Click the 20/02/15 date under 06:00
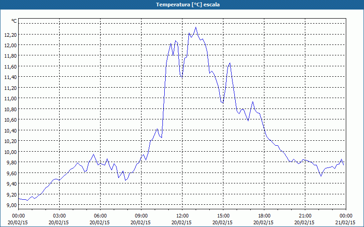The width and height of the screenshot is (364, 227). 100,222
